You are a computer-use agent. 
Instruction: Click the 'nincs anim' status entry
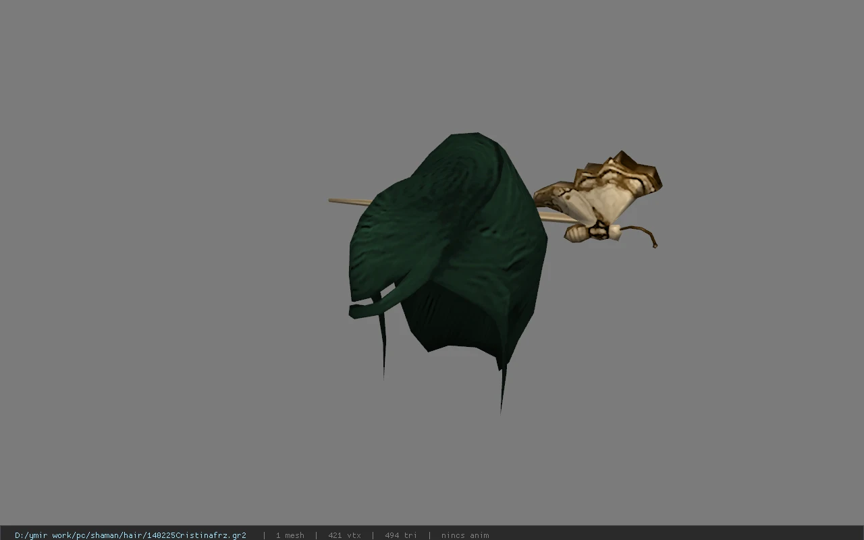[465, 535]
